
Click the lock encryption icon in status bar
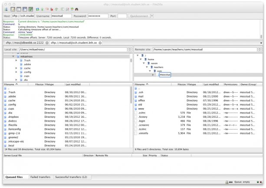click(227, 182)
